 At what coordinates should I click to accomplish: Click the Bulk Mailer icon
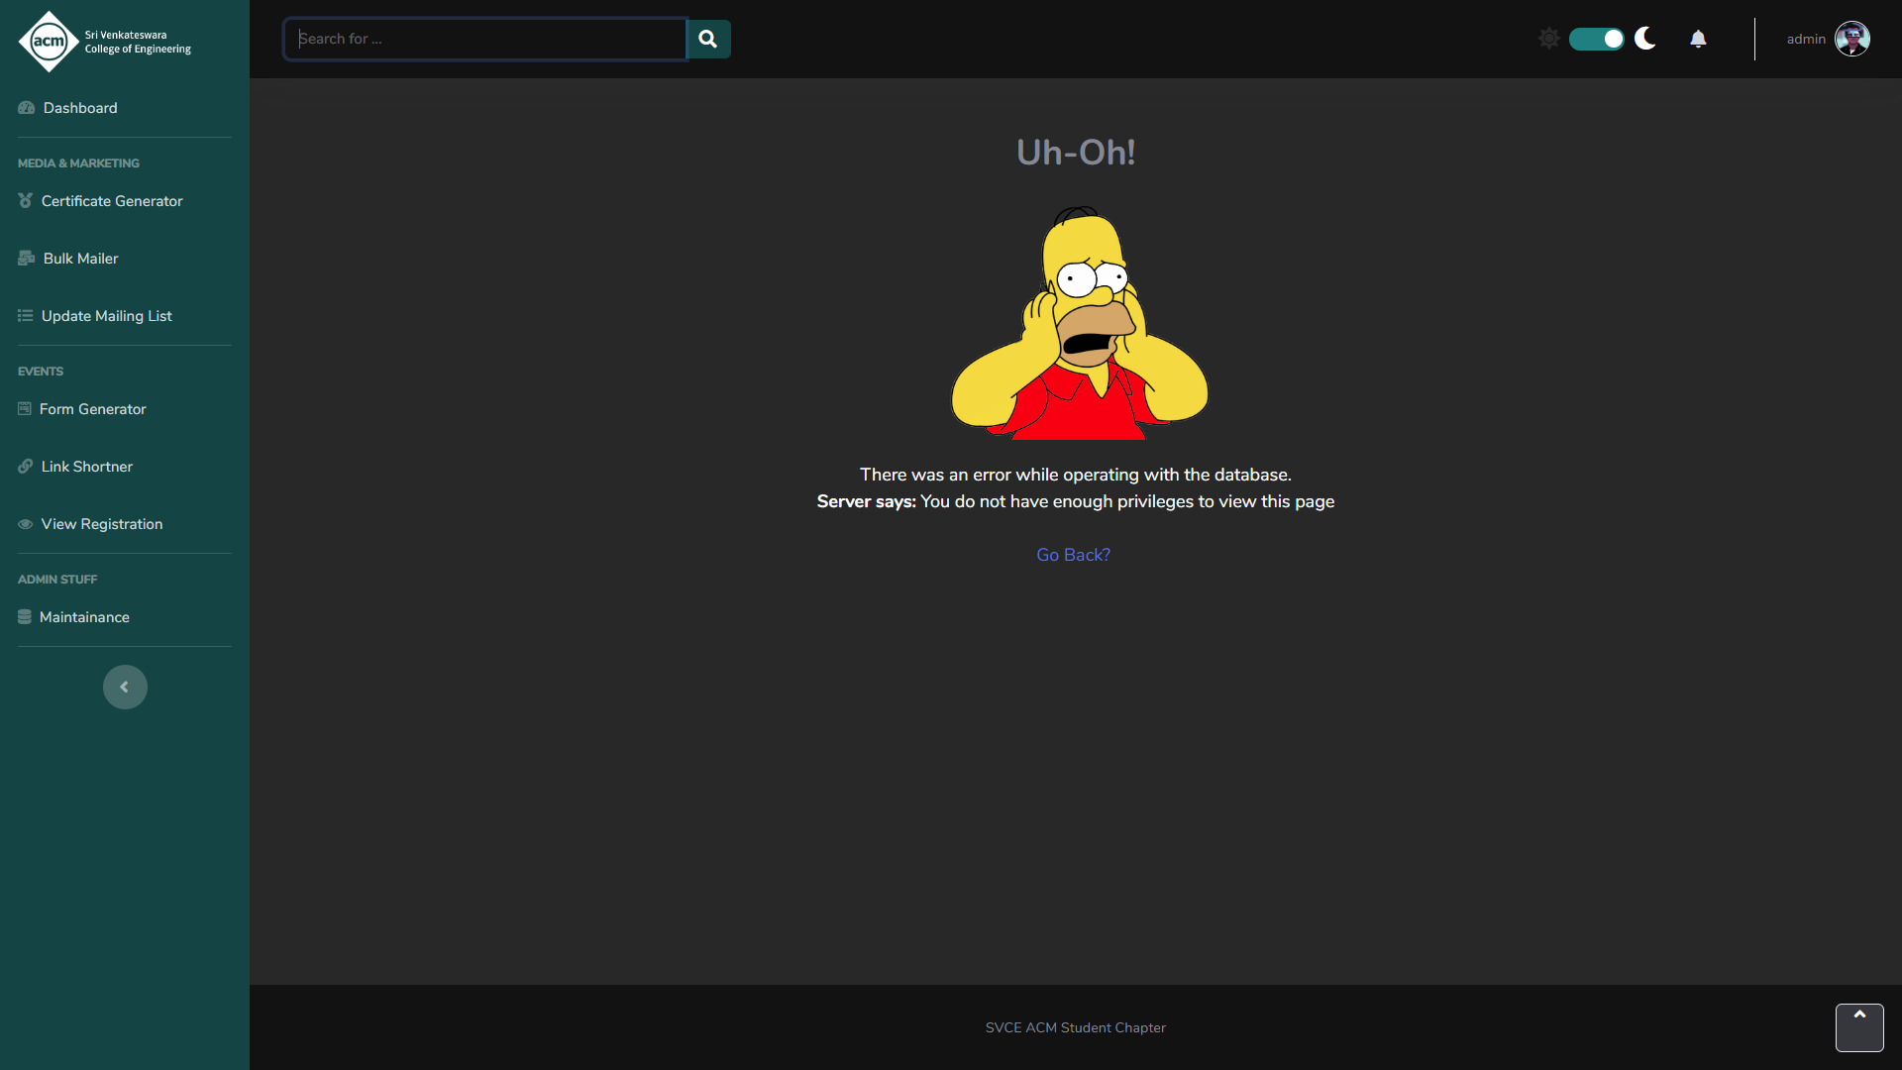(x=27, y=258)
